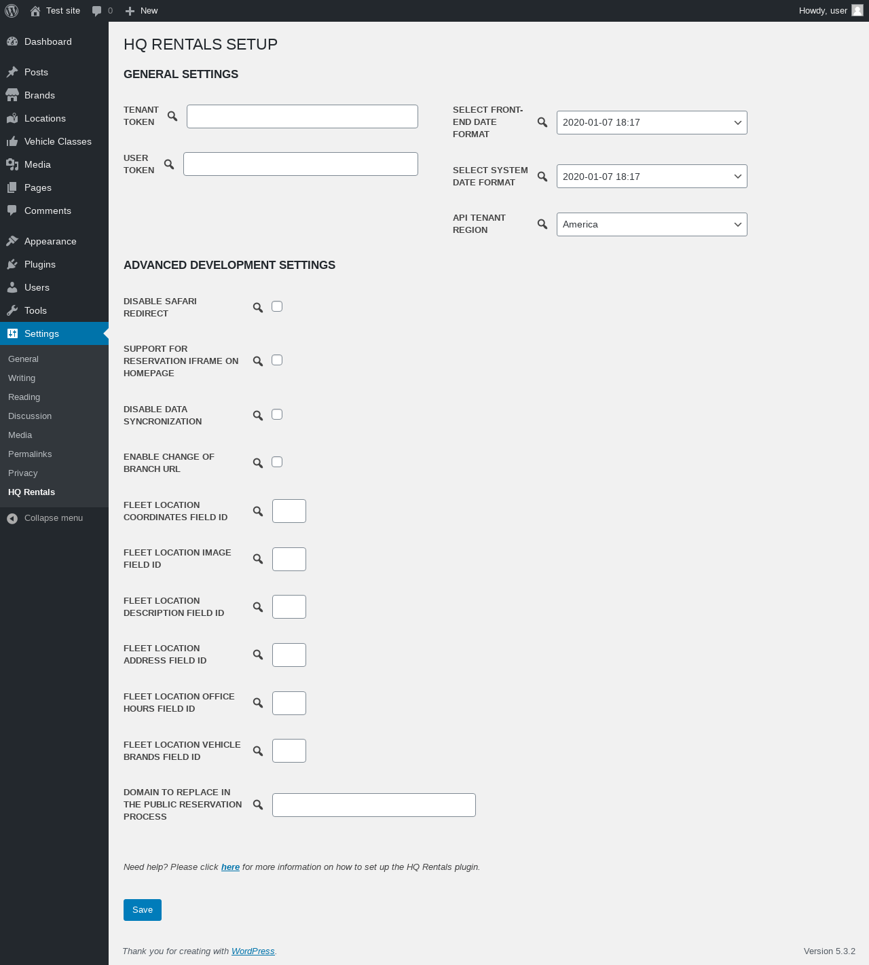
Task: Open the API Tenant Region dropdown
Action: click(652, 224)
